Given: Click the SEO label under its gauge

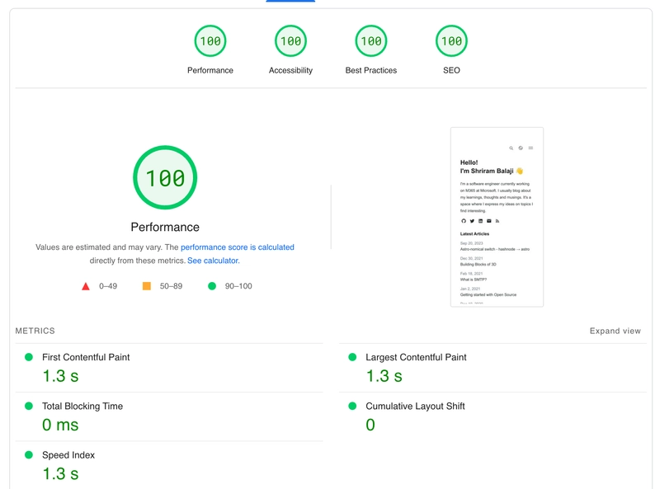Looking at the screenshot, I should (x=451, y=70).
